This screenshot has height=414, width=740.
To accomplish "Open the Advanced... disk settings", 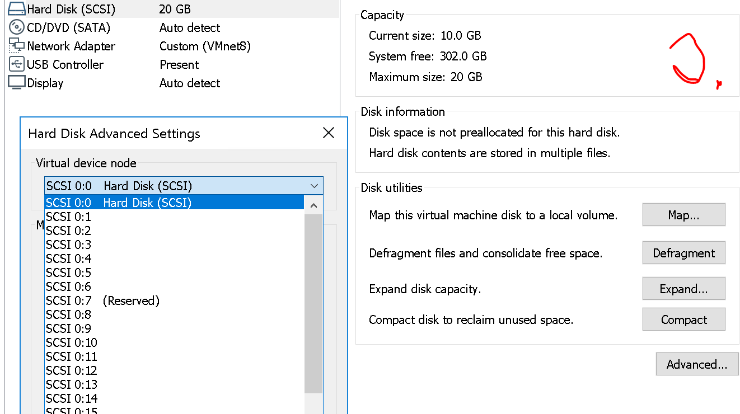I will [697, 364].
